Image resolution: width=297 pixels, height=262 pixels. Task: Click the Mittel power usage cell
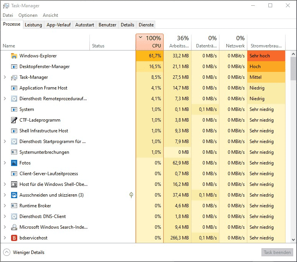coord(266,77)
